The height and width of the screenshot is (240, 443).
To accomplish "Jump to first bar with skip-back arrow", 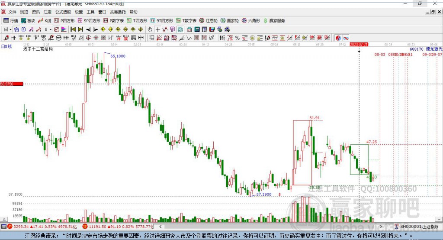I will pyautogui.click(x=73, y=29).
